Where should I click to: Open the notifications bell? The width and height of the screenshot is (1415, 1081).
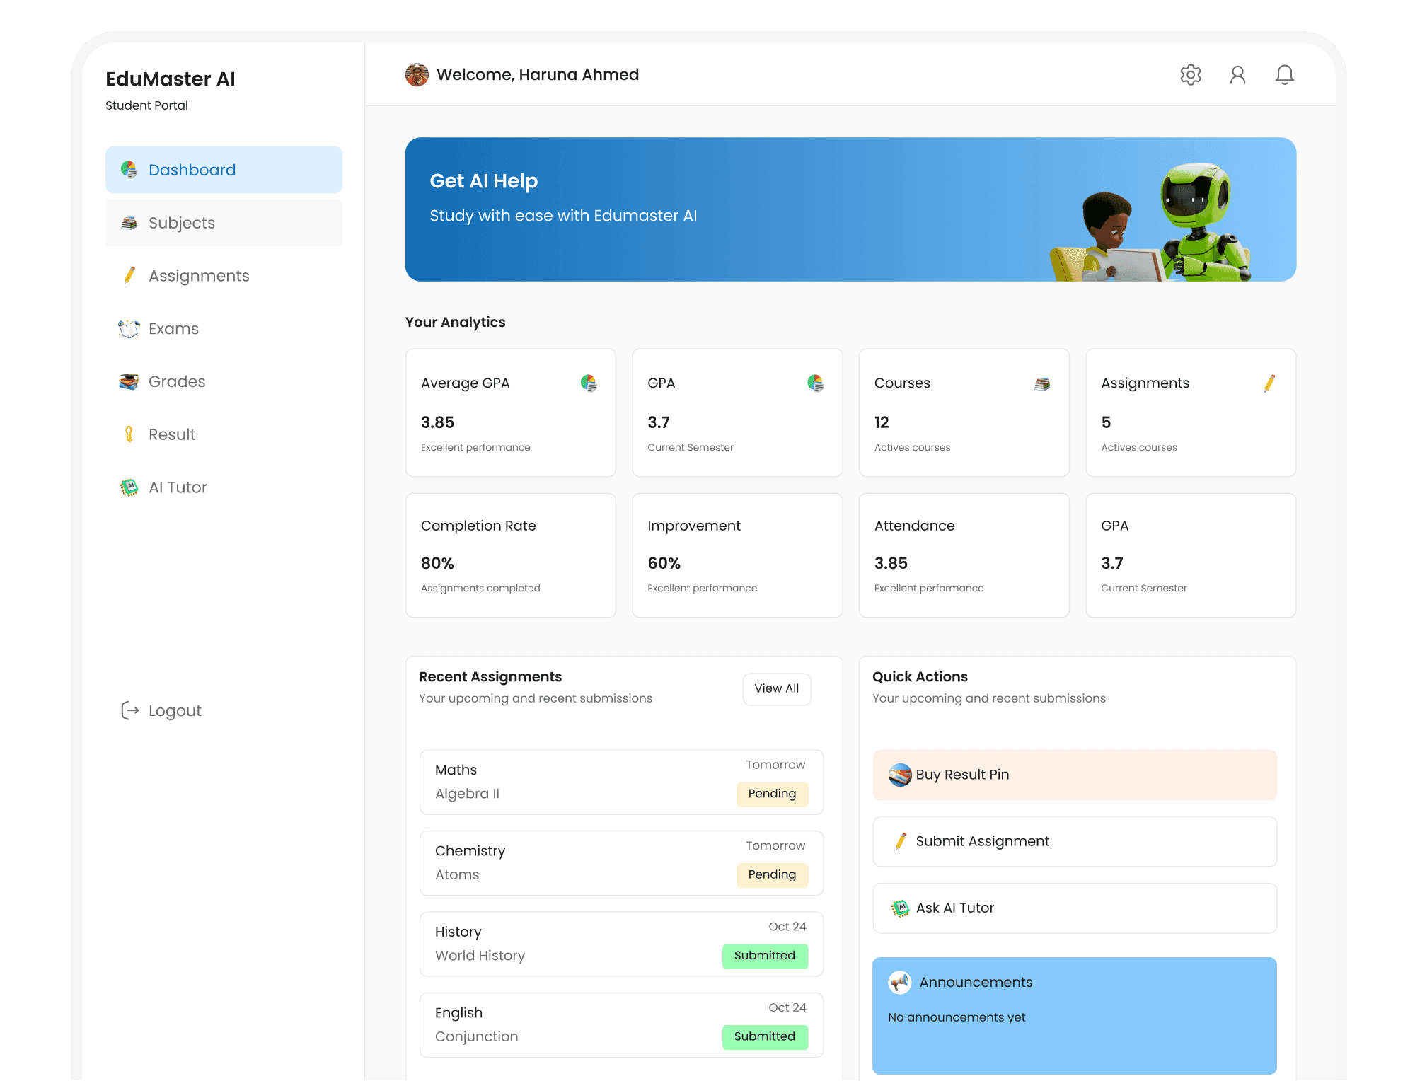[1284, 75]
